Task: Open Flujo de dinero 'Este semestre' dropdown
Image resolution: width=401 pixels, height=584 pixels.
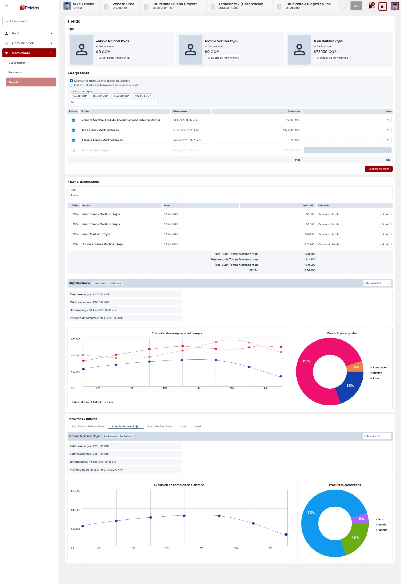Action: coord(377,283)
